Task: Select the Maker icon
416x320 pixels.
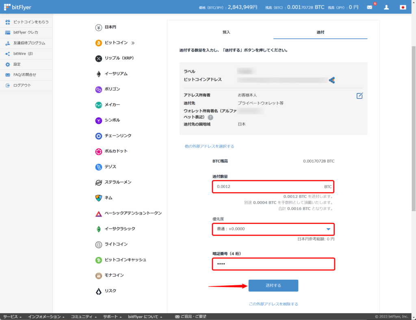Action: pos(98,105)
